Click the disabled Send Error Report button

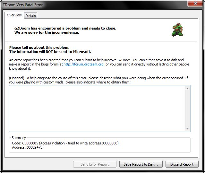(95, 164)
